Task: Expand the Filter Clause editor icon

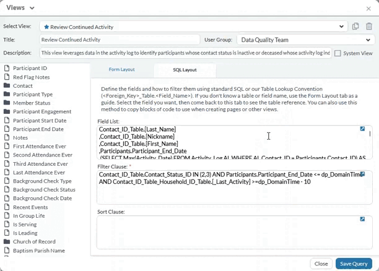Action: [362, 174]
